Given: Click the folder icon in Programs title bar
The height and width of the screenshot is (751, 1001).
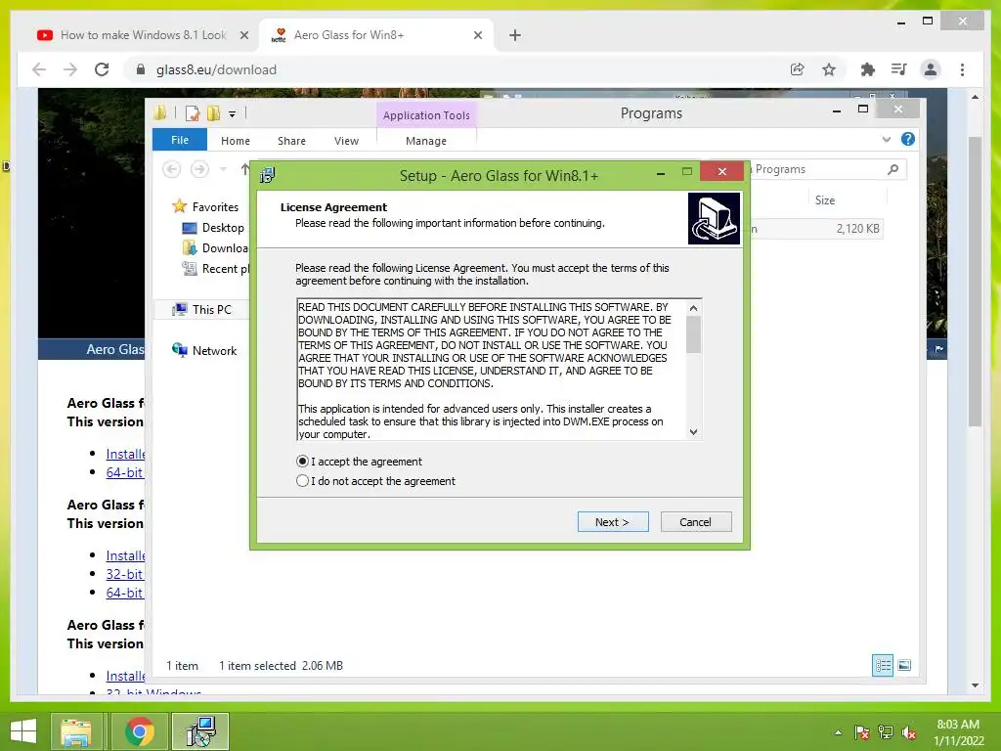Looking at the screenshot, I should point(159,113).
